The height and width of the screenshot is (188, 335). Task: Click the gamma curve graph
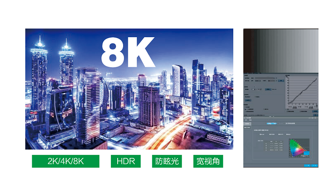302,92
